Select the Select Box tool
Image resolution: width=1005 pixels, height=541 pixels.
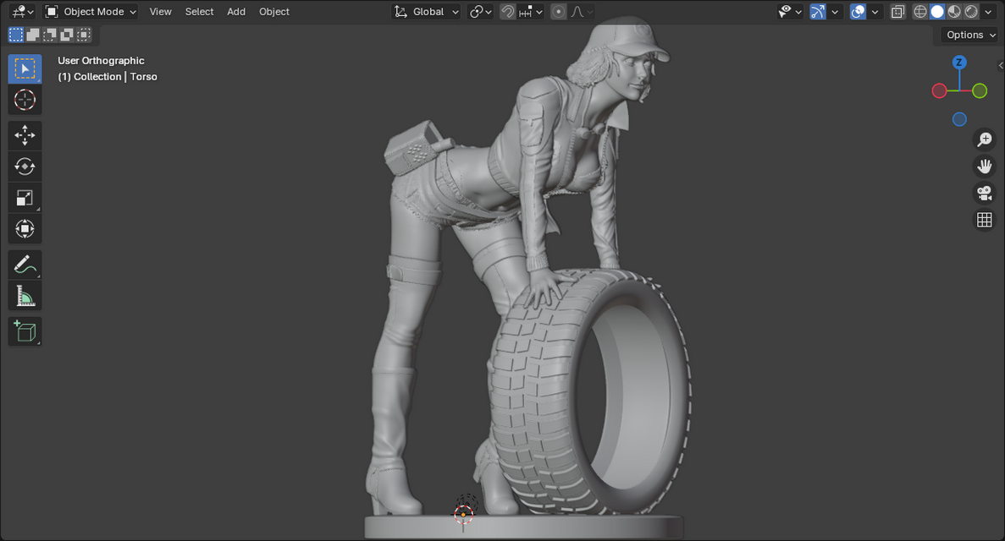point(25,68)
